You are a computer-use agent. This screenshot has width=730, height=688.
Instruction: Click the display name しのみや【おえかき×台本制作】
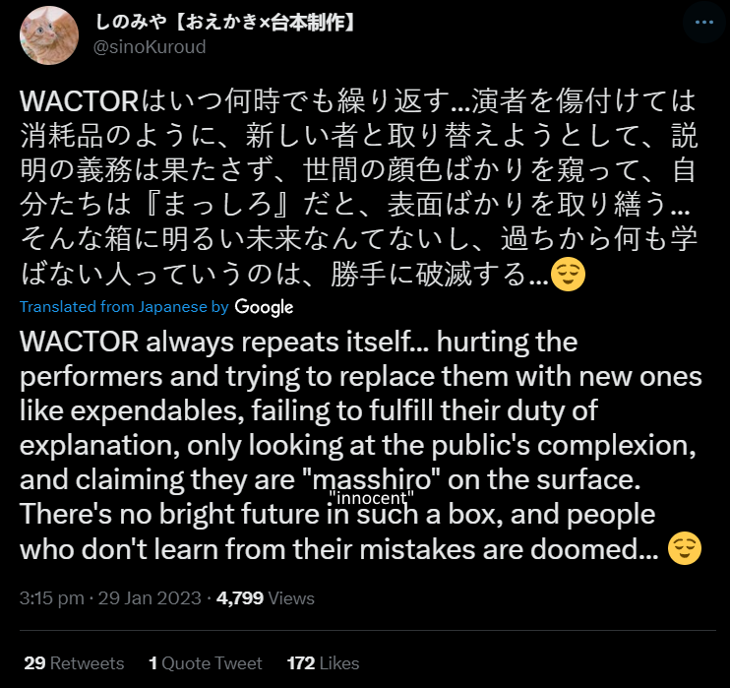pyautogui.click(x=224, y=22)
